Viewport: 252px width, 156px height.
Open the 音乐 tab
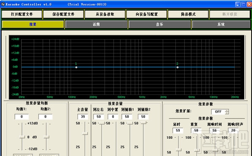click(159, 24)
